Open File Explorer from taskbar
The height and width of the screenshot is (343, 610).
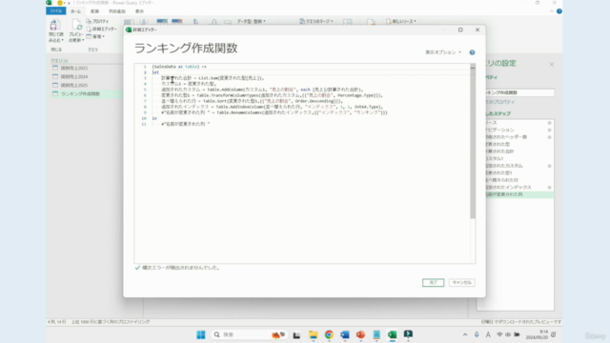[314, 334]
